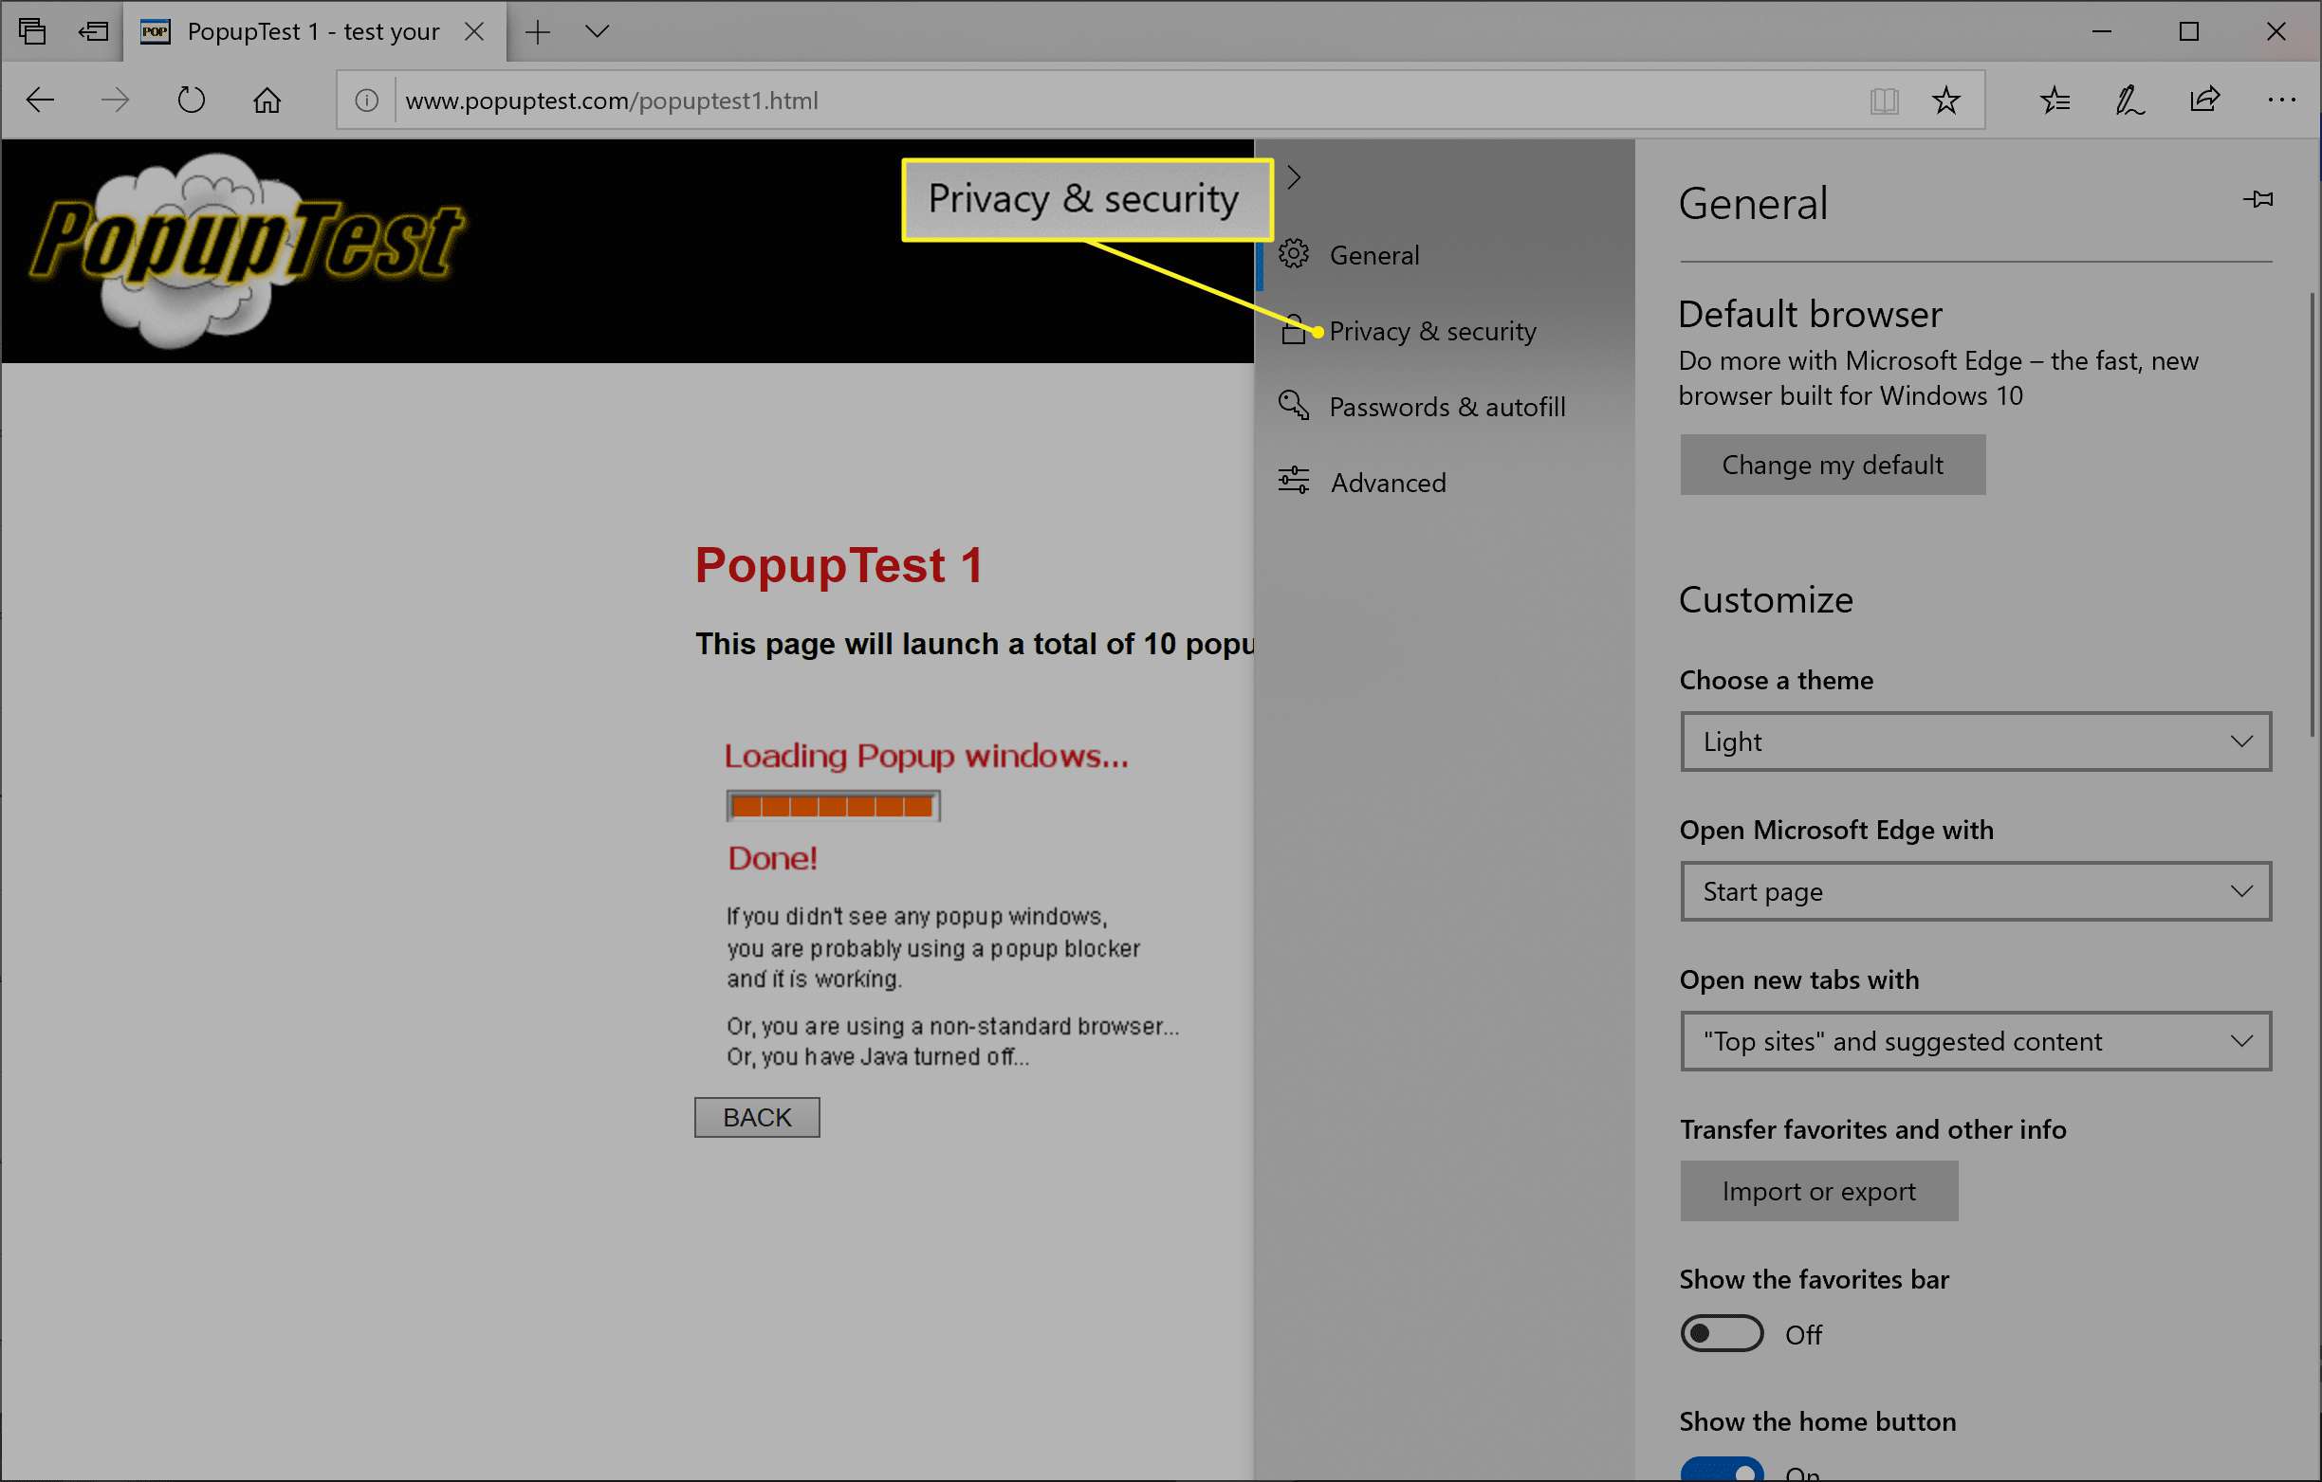Click the Advanced settings icon

(1293, 483)
